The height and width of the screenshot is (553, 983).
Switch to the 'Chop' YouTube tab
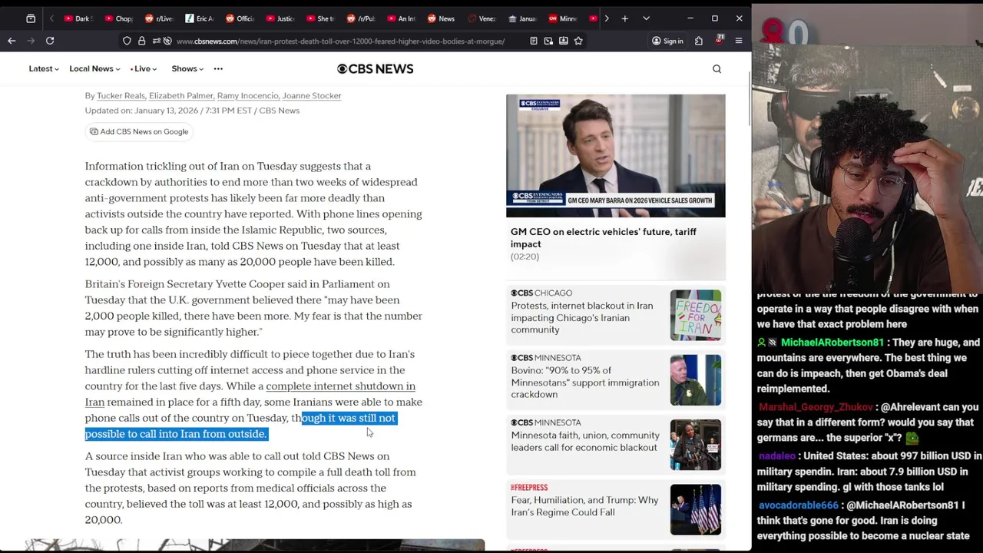pyautogui.click(x=119, y=18)
